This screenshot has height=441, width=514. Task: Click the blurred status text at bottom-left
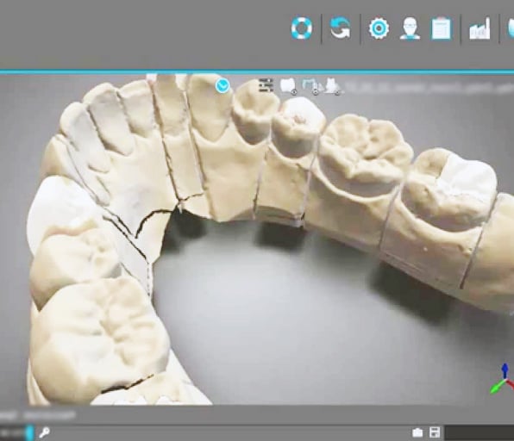38,415
